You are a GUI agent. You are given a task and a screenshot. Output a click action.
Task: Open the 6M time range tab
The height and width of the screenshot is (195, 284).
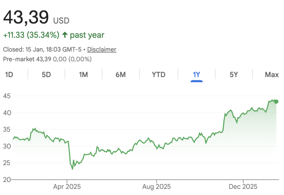[121, 75]
